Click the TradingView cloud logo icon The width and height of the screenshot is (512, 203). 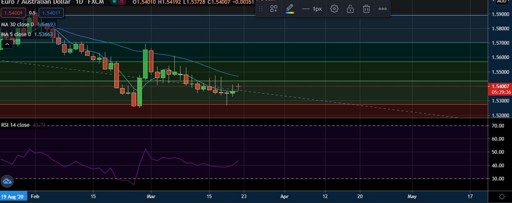tap(7, 181)
